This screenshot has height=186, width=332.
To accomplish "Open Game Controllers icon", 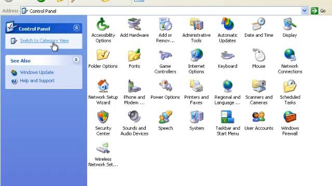I will [165, 55].
